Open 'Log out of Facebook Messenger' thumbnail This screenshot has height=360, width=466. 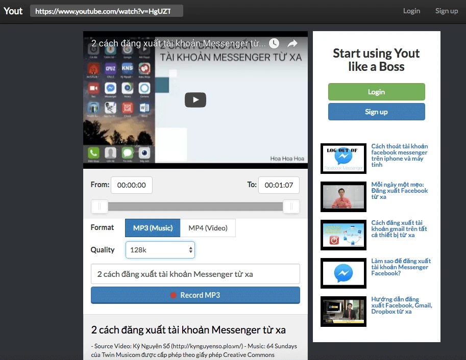coord(343,159)
